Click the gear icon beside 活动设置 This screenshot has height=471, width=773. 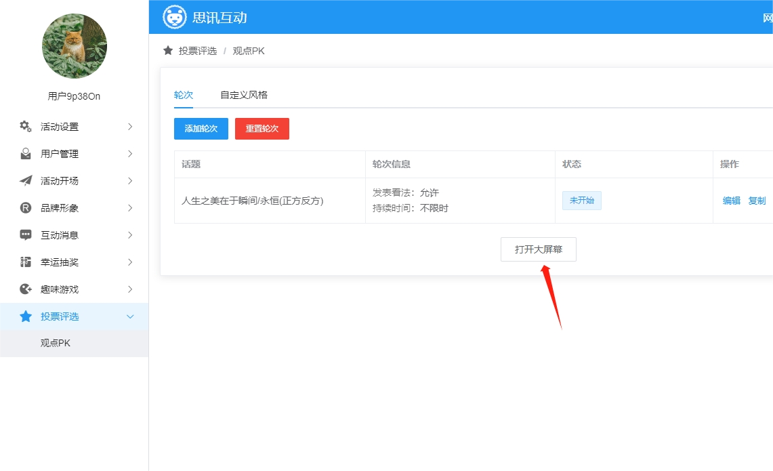pyautogui.click(x=26, y=127)
